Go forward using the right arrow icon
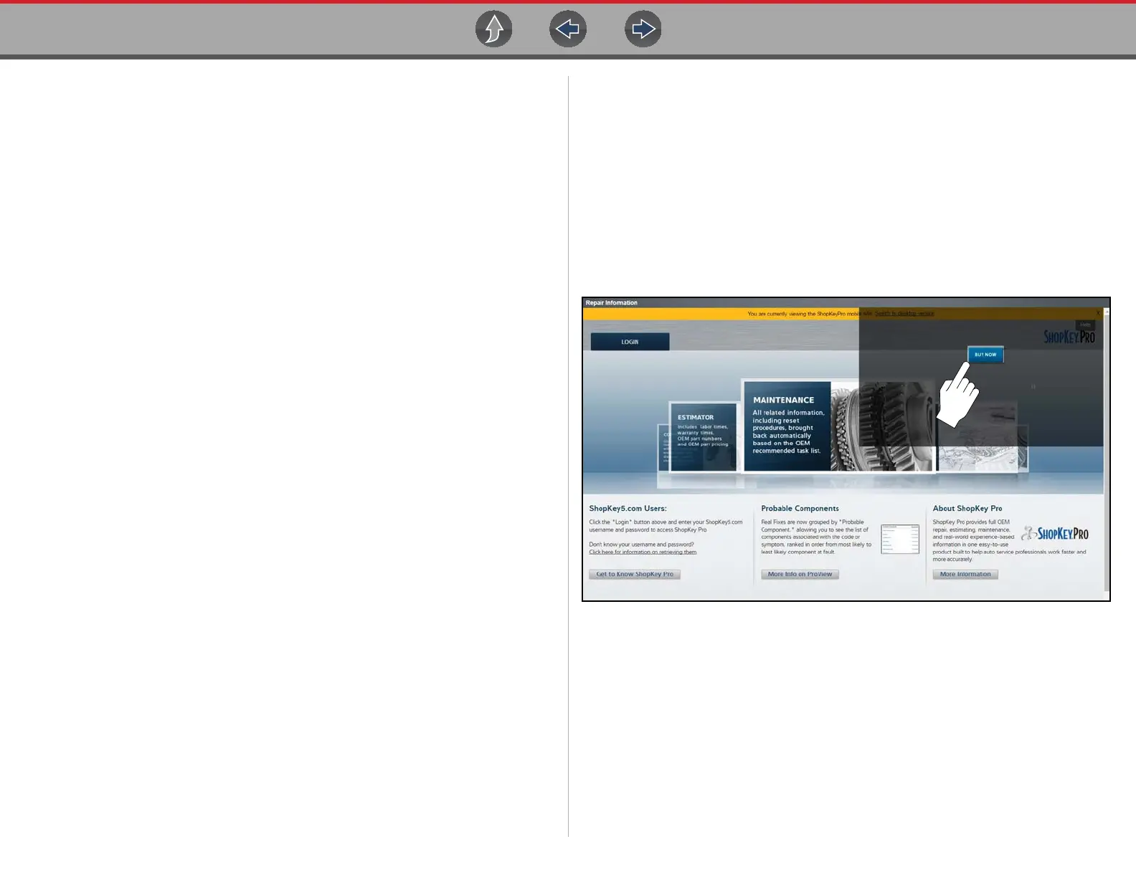The height and width of the screenshot is (877, 1136). coord(643,29)
